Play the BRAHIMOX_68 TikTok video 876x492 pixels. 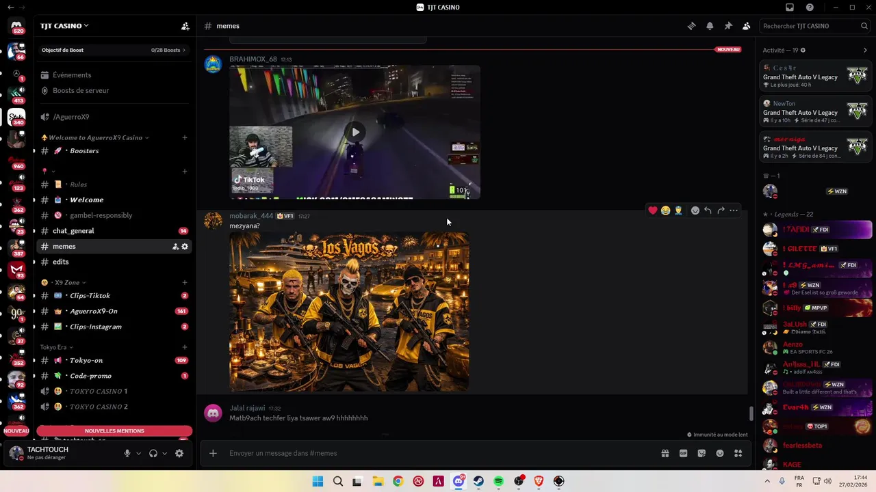pyautogui.click(x=355, y=133)
